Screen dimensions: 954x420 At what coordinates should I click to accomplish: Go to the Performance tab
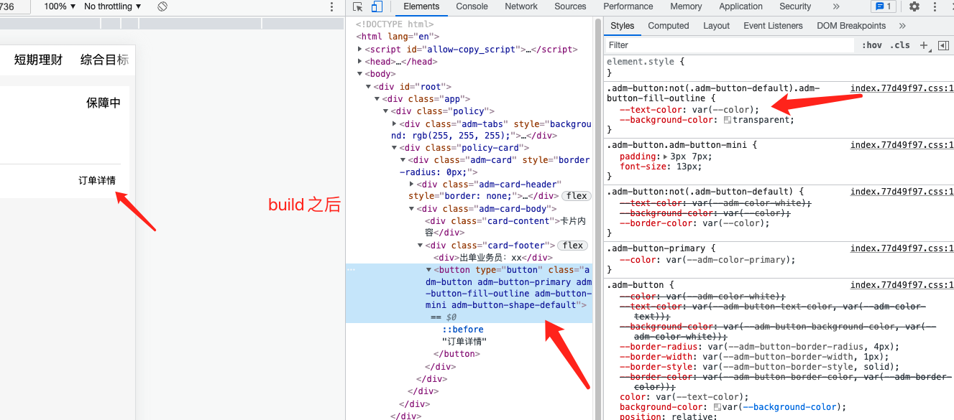(628, 6)
